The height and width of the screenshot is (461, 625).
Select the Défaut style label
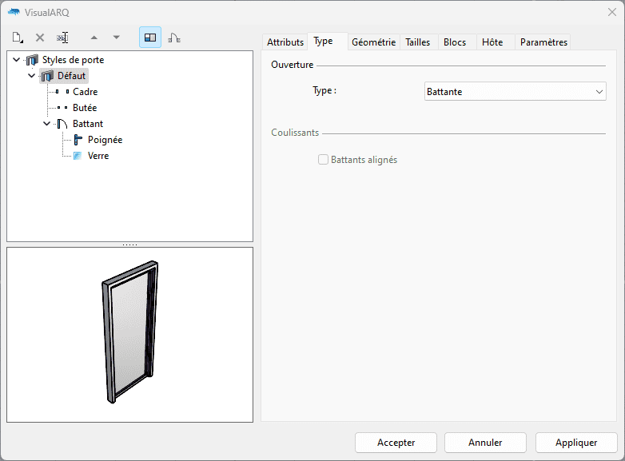(71, 76)
